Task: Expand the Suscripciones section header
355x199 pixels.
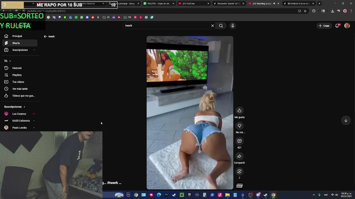Action: [14, 107]
